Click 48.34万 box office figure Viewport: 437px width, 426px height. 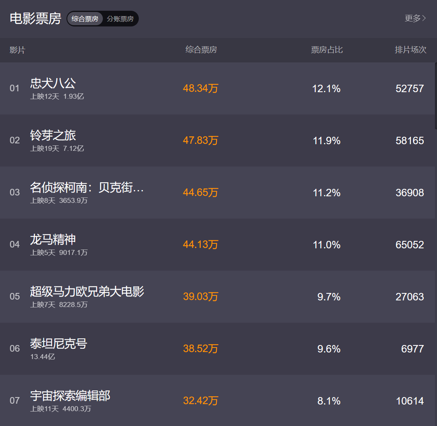[x=200, y=88]
